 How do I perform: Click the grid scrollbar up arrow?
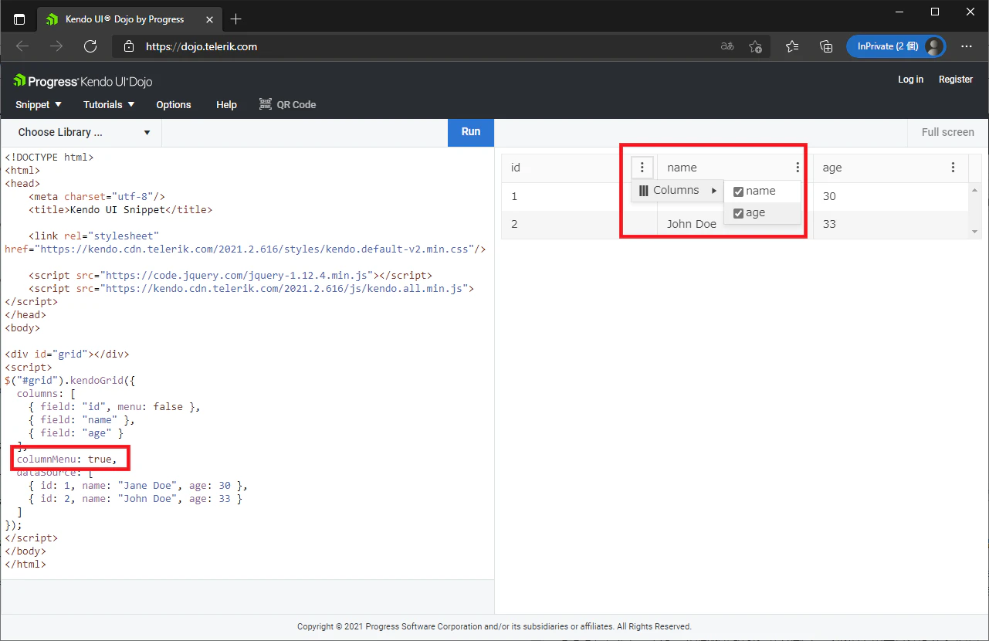(x=974, y=190)
